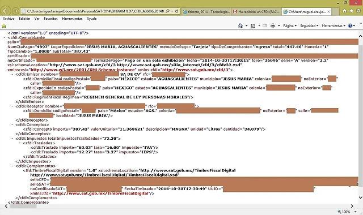Open the feeds dropdown arrow

(259, 26)
